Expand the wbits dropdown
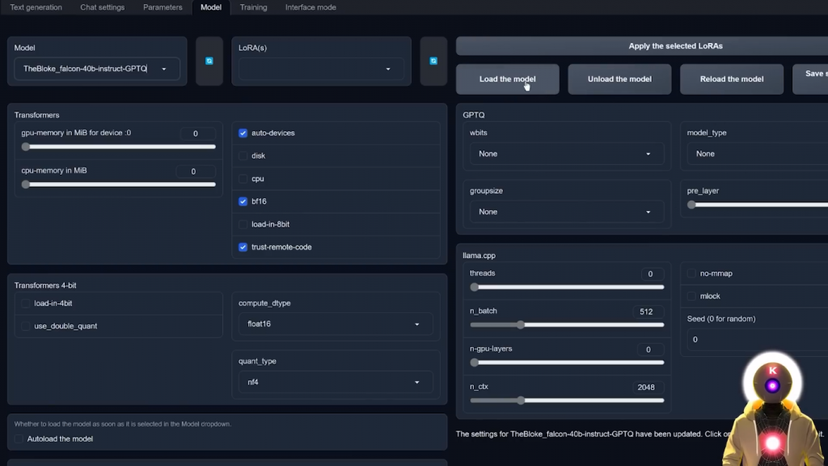The image size is (828, 466). 566,154
